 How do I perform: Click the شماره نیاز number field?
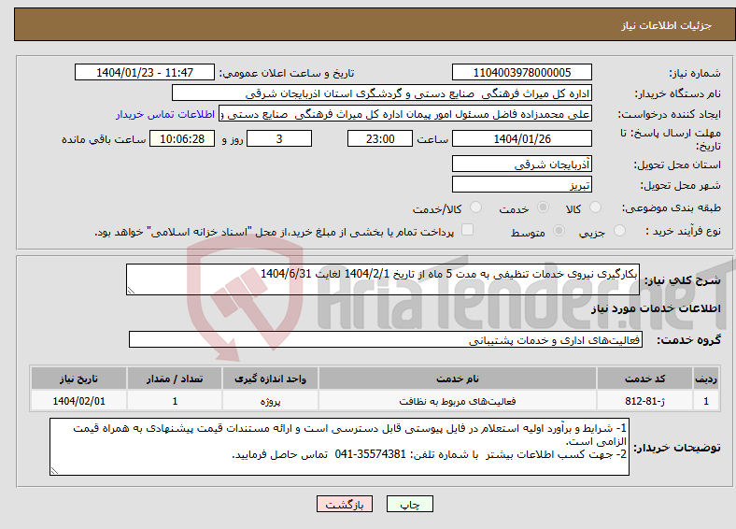(x=521, y=72)
